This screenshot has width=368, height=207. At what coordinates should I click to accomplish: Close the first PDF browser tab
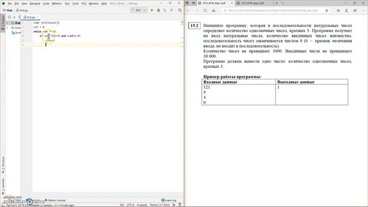pyautogui.click(x=232, y=3)
